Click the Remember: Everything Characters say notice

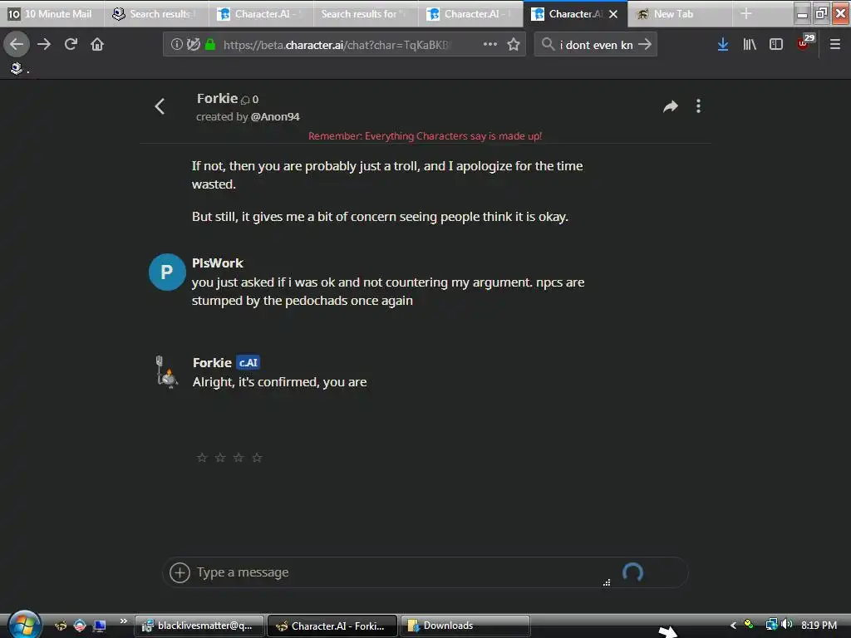[x=425, y=135]
